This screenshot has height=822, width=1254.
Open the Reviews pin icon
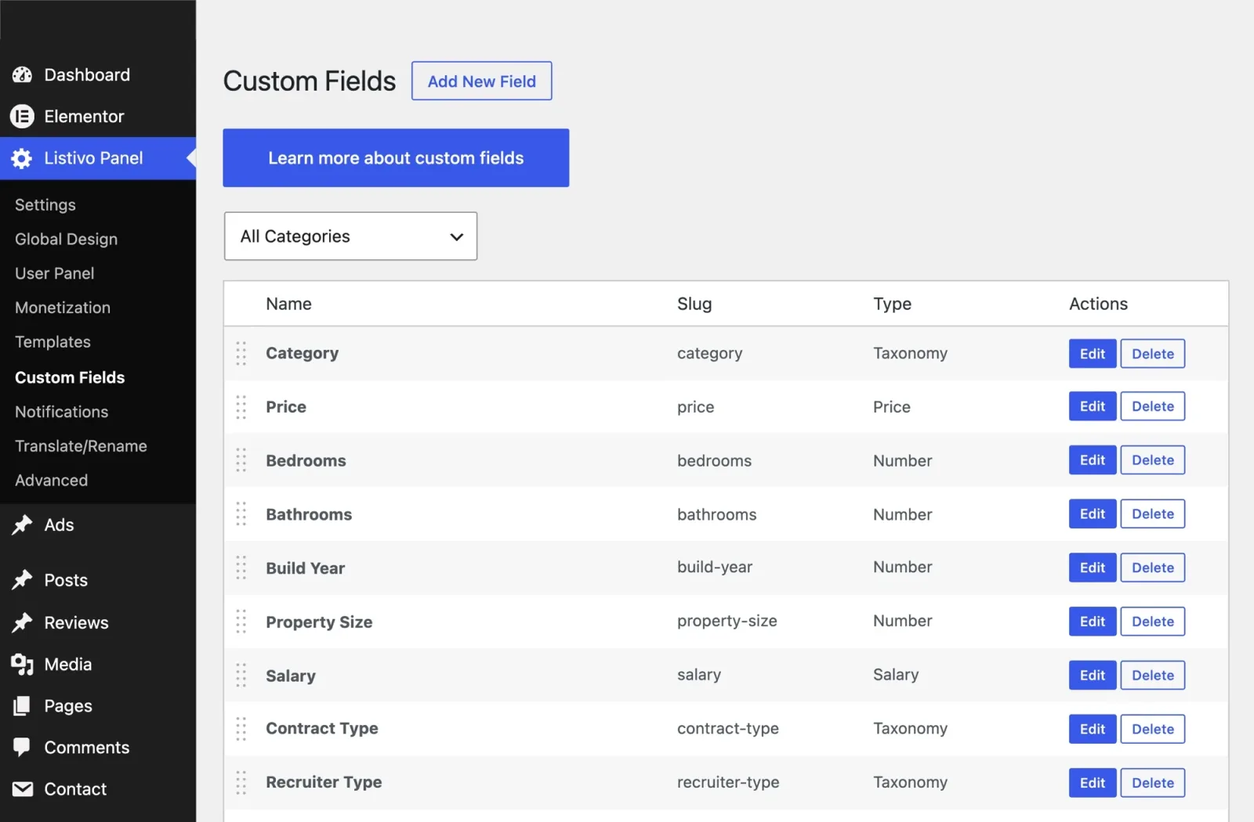click(x=22, y=622)
